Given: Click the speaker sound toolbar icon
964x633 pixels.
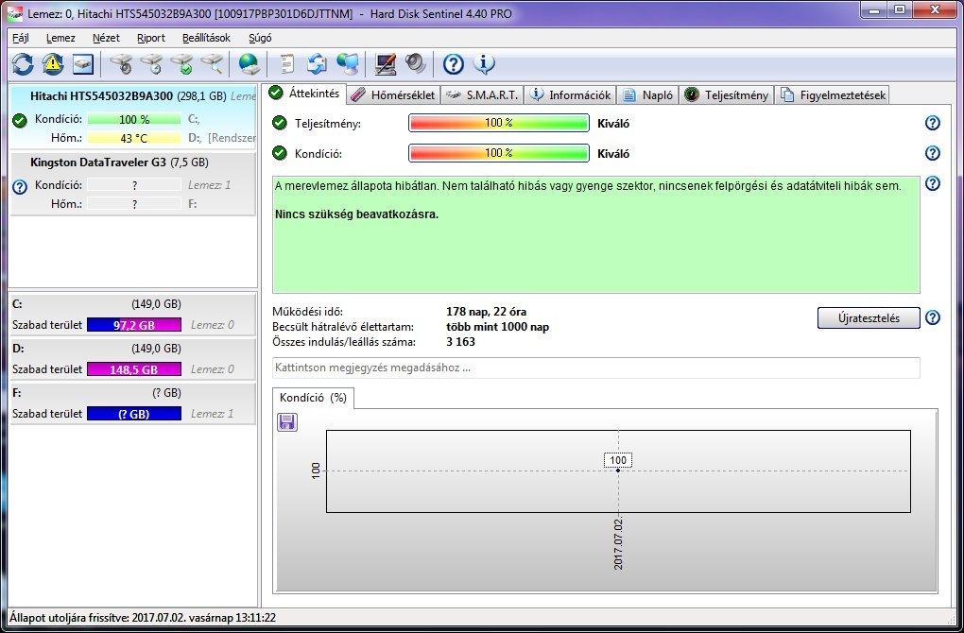Looking at the screenshot, I should click(416, 64).
